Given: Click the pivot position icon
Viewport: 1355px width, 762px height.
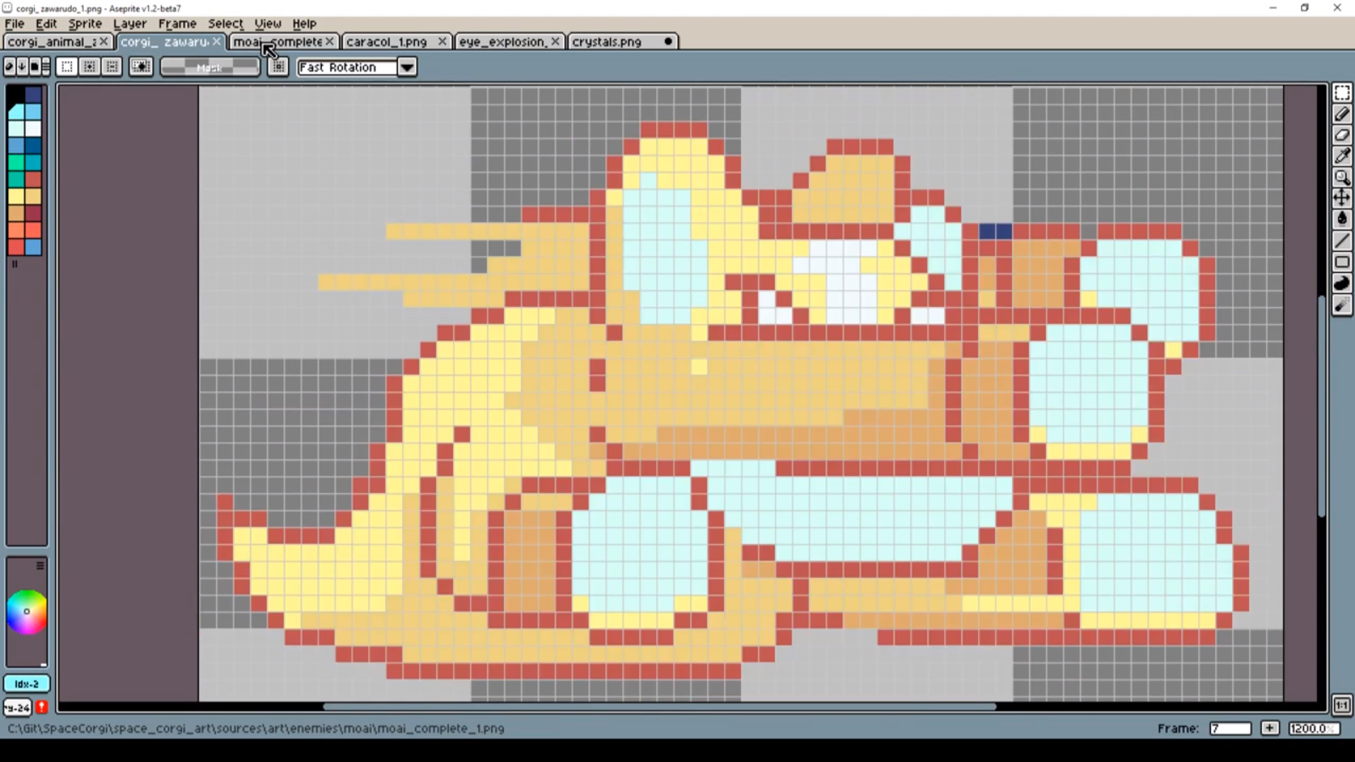Looking at the screenshot, I should pos(278,67).
